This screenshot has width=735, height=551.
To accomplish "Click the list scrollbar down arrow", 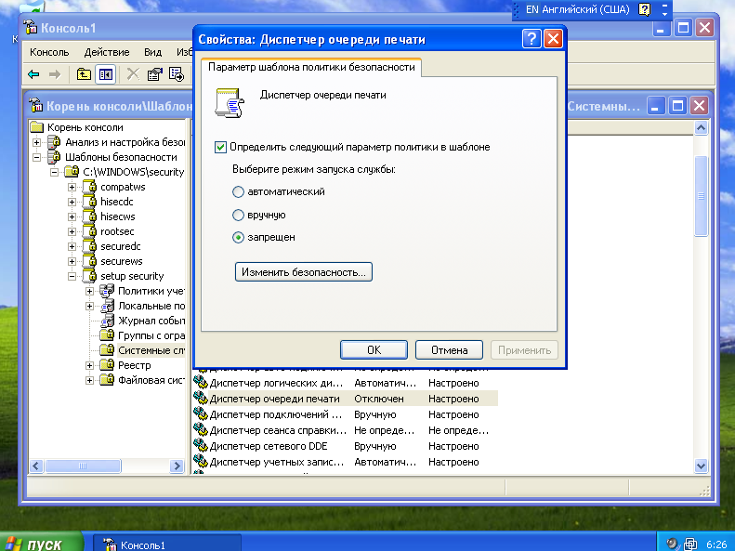I will (701, 466).
